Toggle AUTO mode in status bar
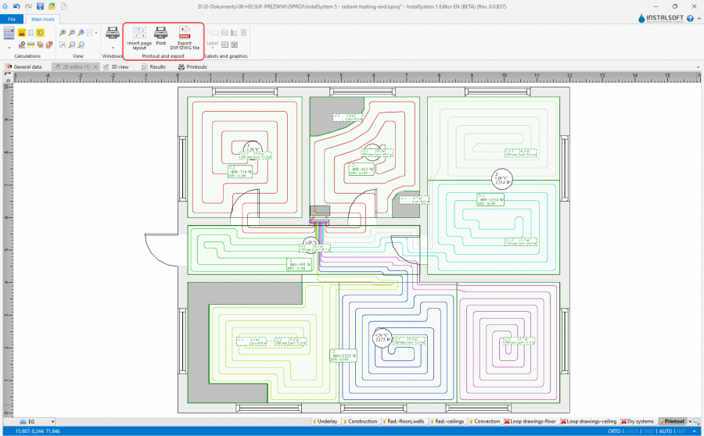Viewport: 704px width, 436px height. point(666,431)
